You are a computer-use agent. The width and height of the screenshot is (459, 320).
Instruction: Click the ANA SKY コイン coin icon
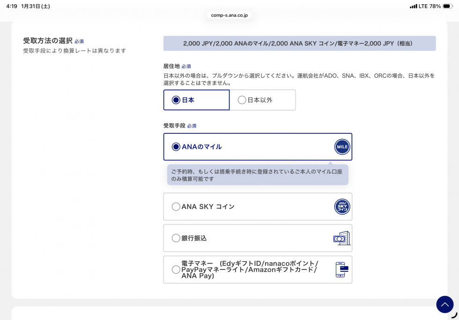click(x=342, y=206)
